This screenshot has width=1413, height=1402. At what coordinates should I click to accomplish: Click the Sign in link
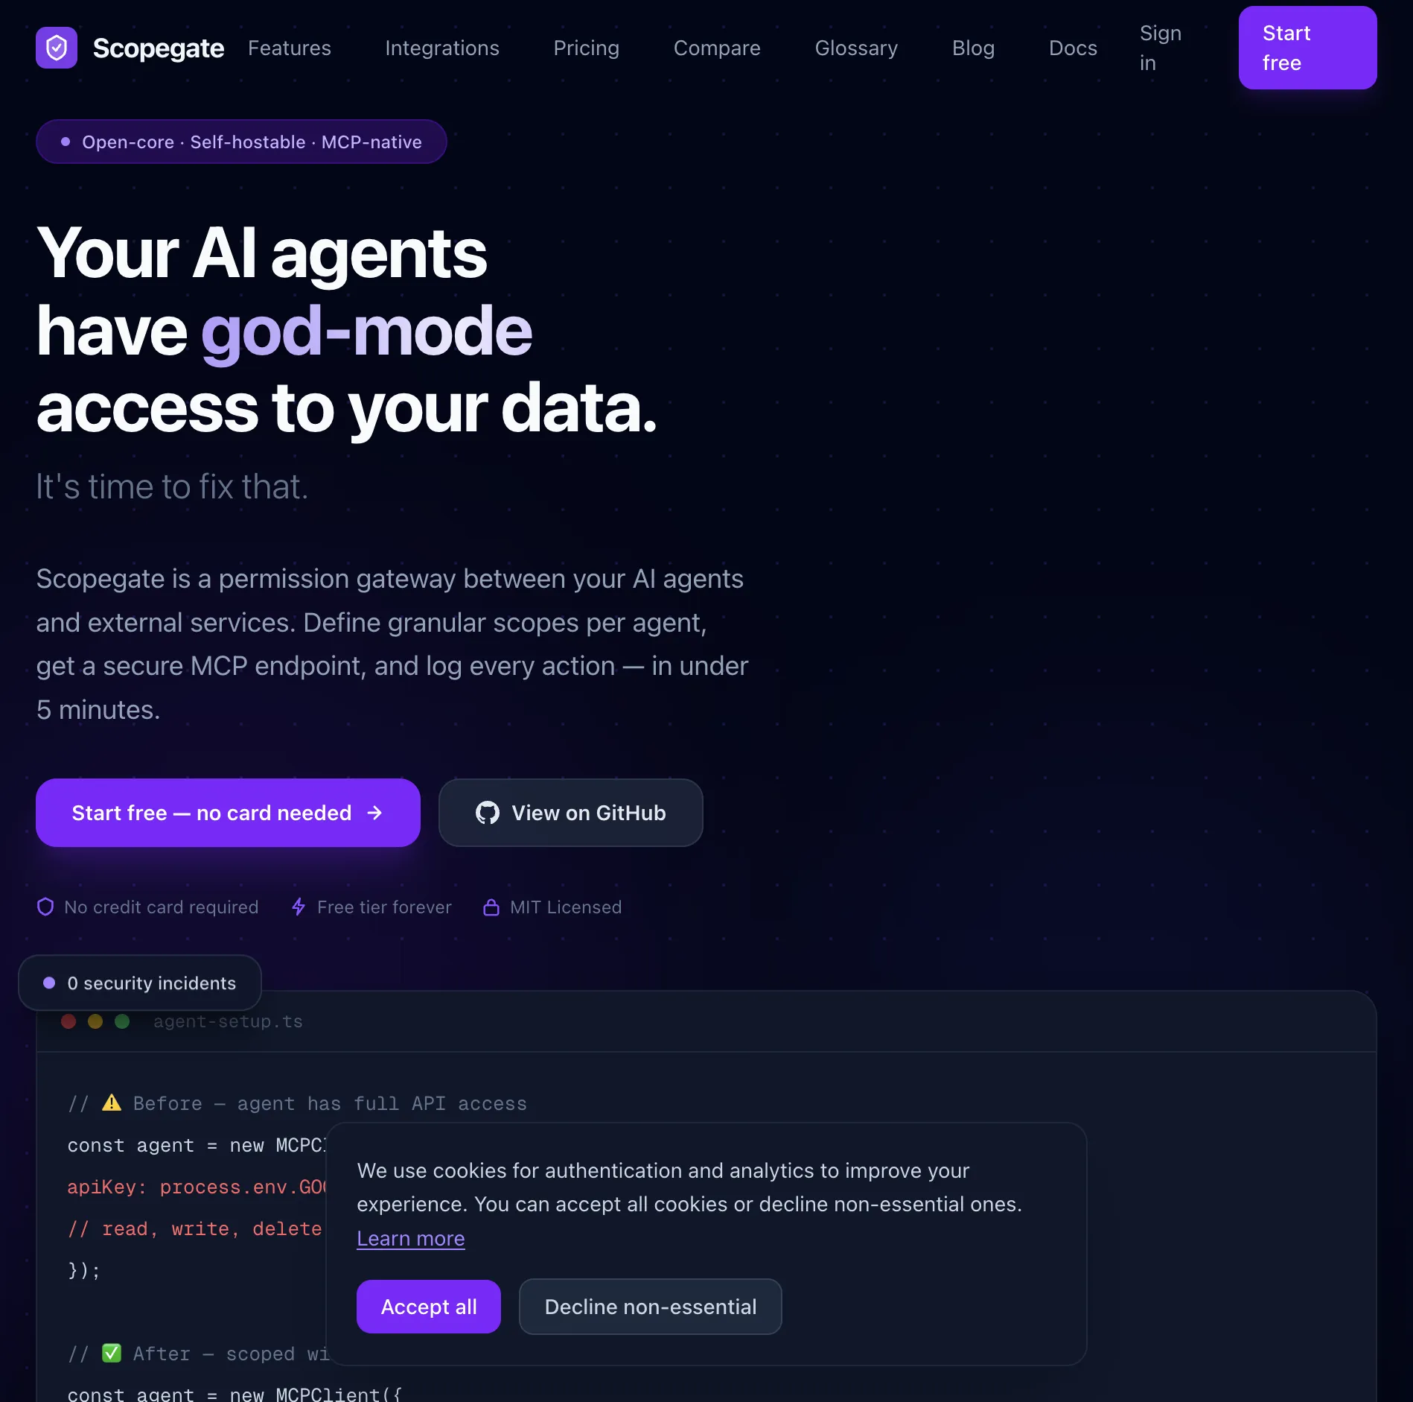coord(1160,48)
